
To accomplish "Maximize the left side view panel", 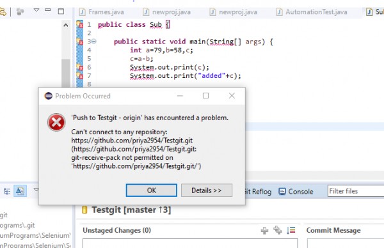I will (x=61, y=12).
